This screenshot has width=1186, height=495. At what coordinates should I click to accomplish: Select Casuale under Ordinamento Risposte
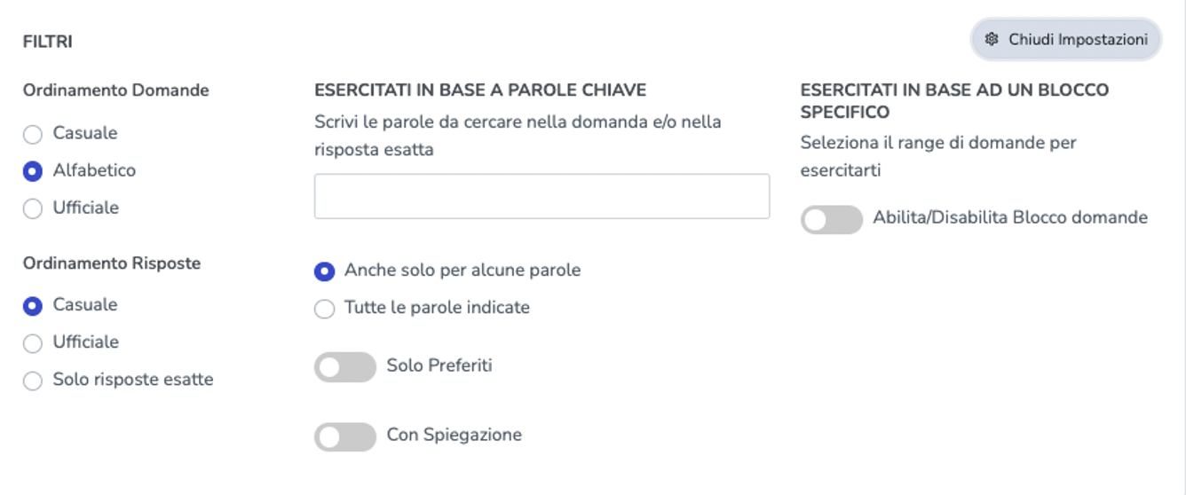[33, 306]
